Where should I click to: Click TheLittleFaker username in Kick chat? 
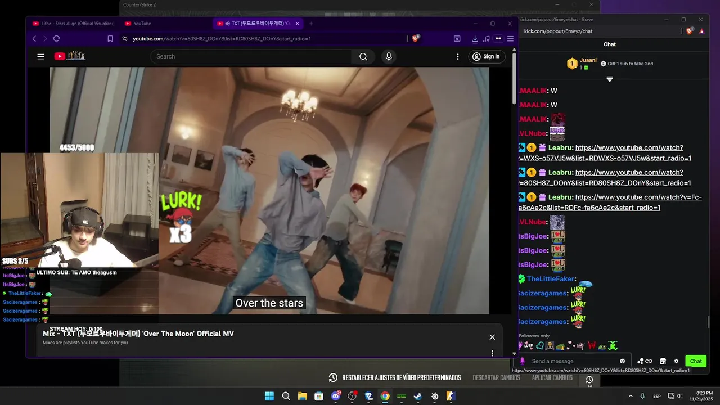(x=551, y=279)
